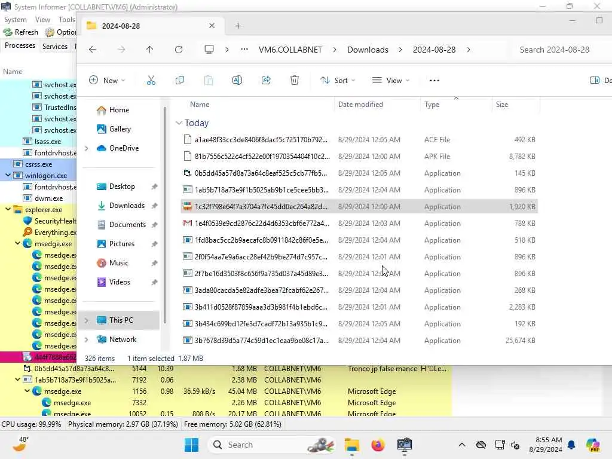Click the See more ellipsis in toolbar

434,81
